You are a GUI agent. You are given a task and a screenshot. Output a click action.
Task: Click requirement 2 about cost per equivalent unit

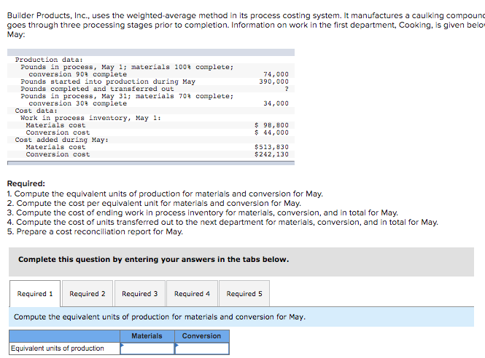(x=154, y=204)
